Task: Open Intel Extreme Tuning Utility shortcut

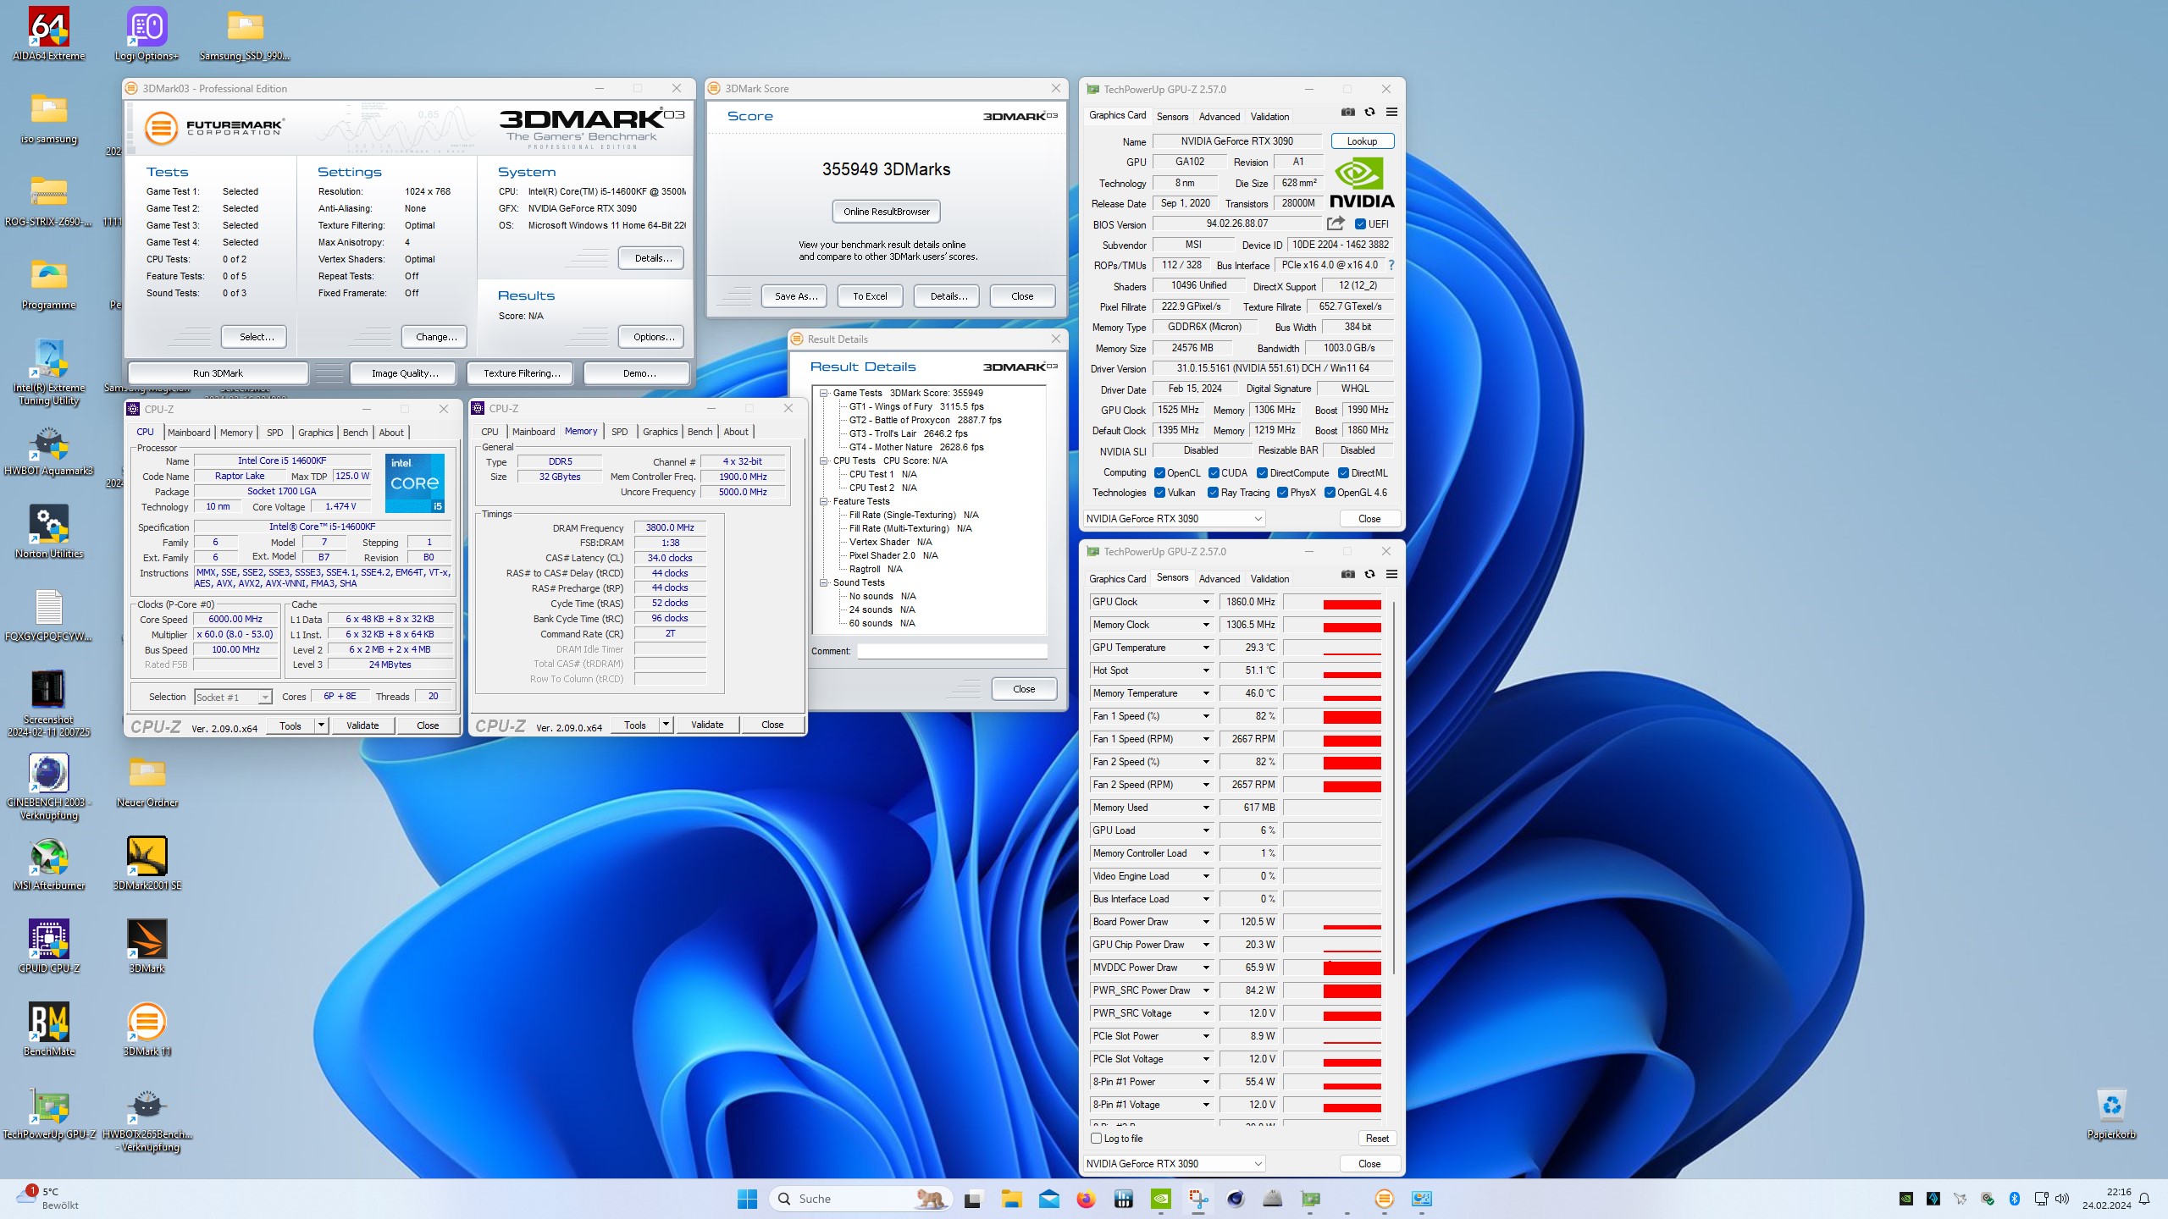Action: coord(49,372)
